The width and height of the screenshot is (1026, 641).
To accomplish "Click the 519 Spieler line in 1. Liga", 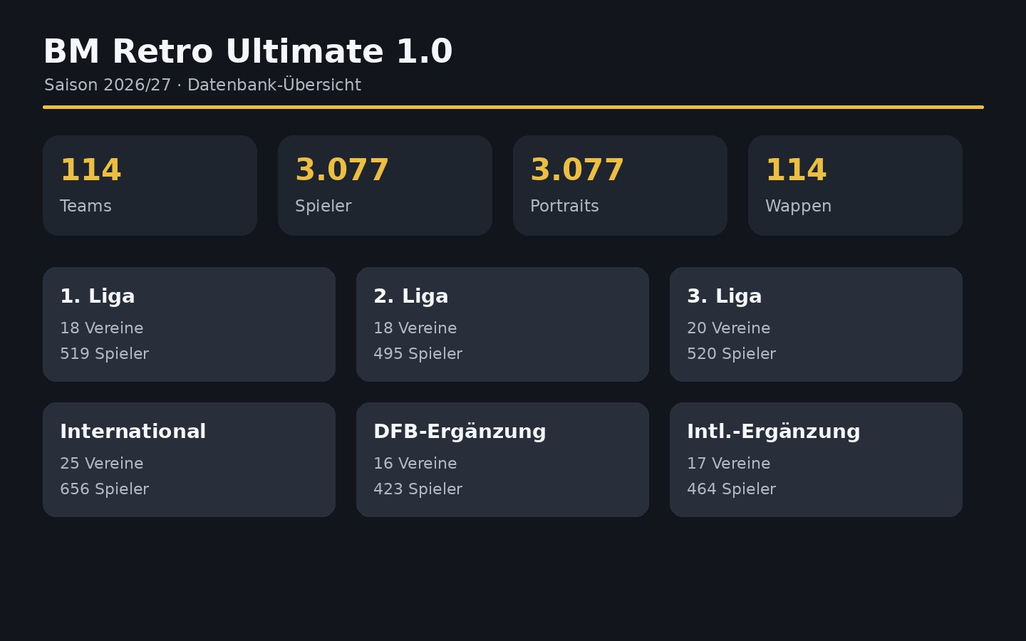I will 104,354.
